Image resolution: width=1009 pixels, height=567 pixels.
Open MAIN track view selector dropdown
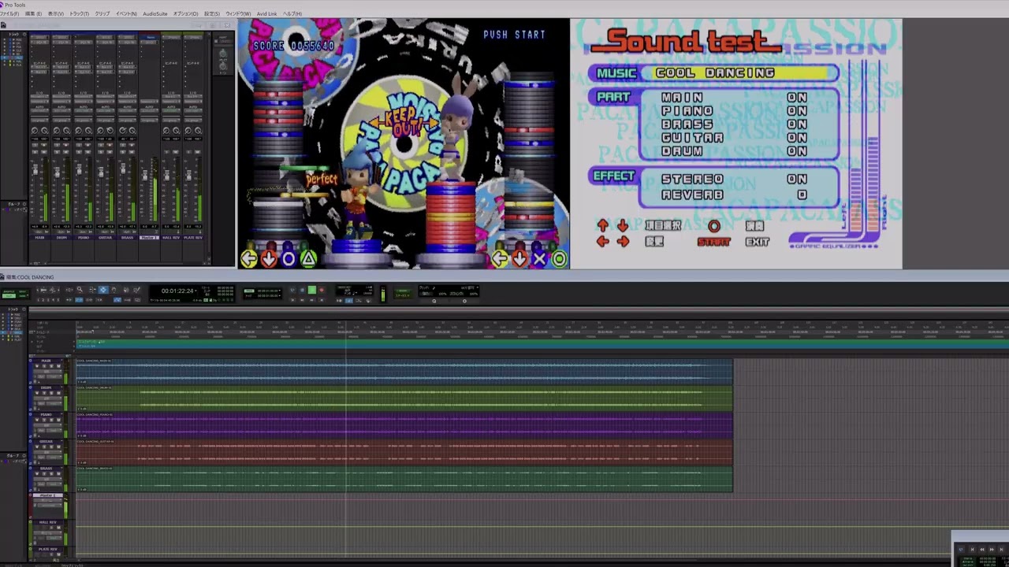click(47, 372)
